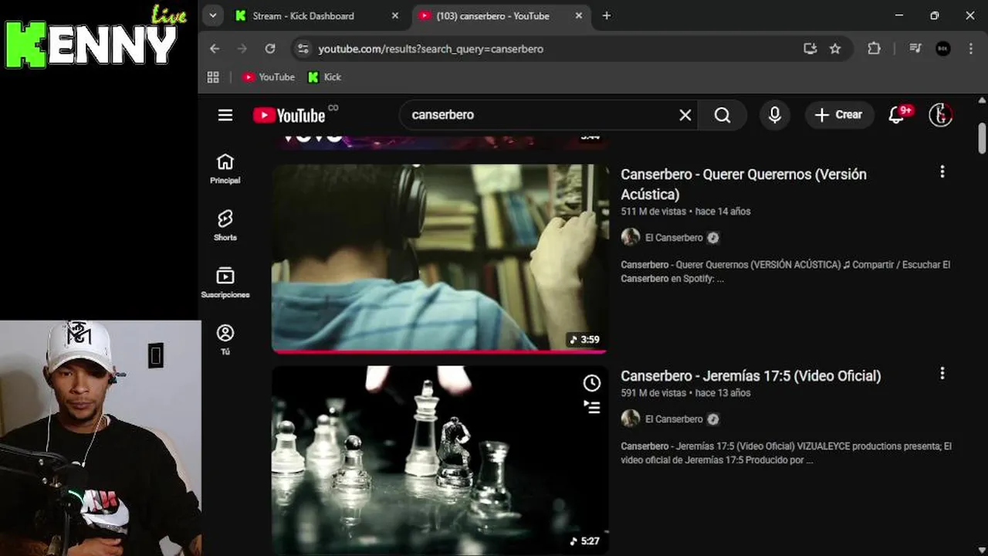The width and height of the screenshot is (988, 556).
Task: Start voice search with the microphone icon
Action: (775, 115)
